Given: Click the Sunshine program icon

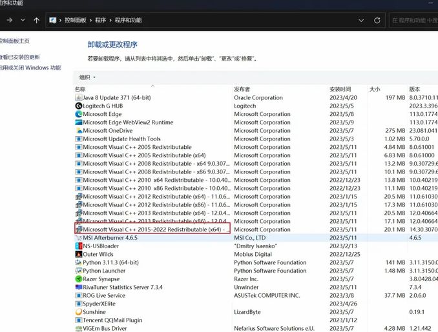Looking at the screenshot, I should [x=78, y=312].
